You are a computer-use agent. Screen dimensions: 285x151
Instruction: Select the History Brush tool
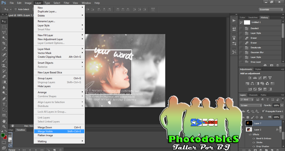pos(4,71)
